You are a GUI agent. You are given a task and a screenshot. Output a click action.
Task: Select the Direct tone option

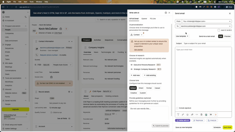click(x=141, y=88)
